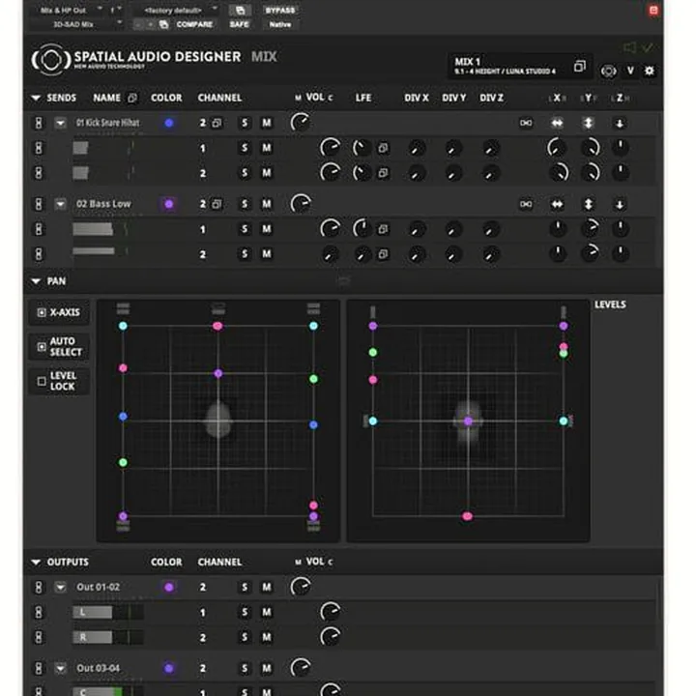The height and width of the screenshot is (696, 696).
Task: Click the R output meter under Out 01-02
Action: click(108, 638)
